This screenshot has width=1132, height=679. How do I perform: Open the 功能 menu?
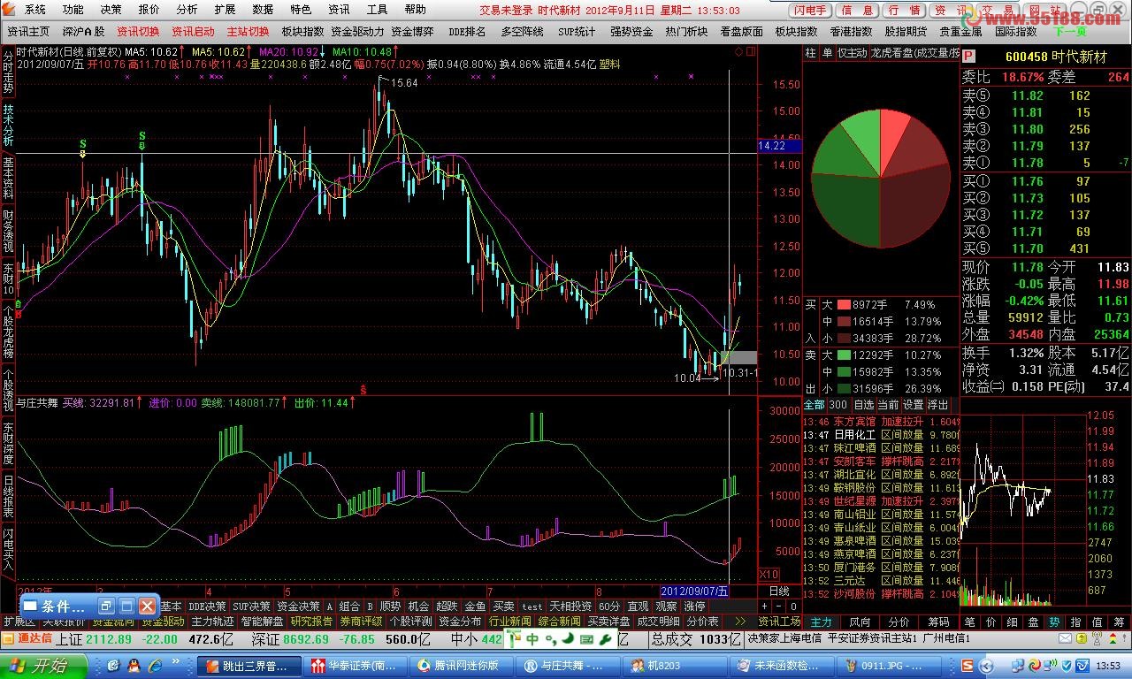pyautogui.click(x=73, y=10)
